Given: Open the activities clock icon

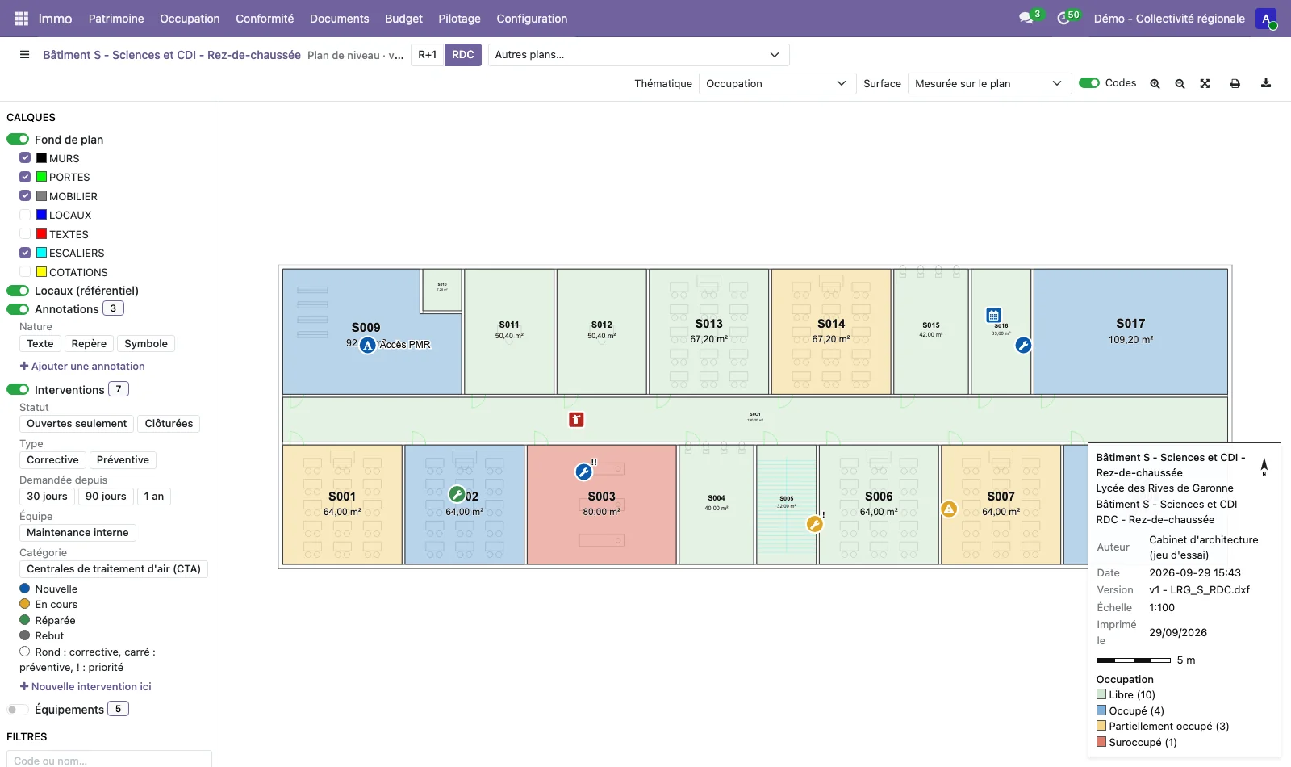Looking at the screenshot, I should click(1063, 19).
